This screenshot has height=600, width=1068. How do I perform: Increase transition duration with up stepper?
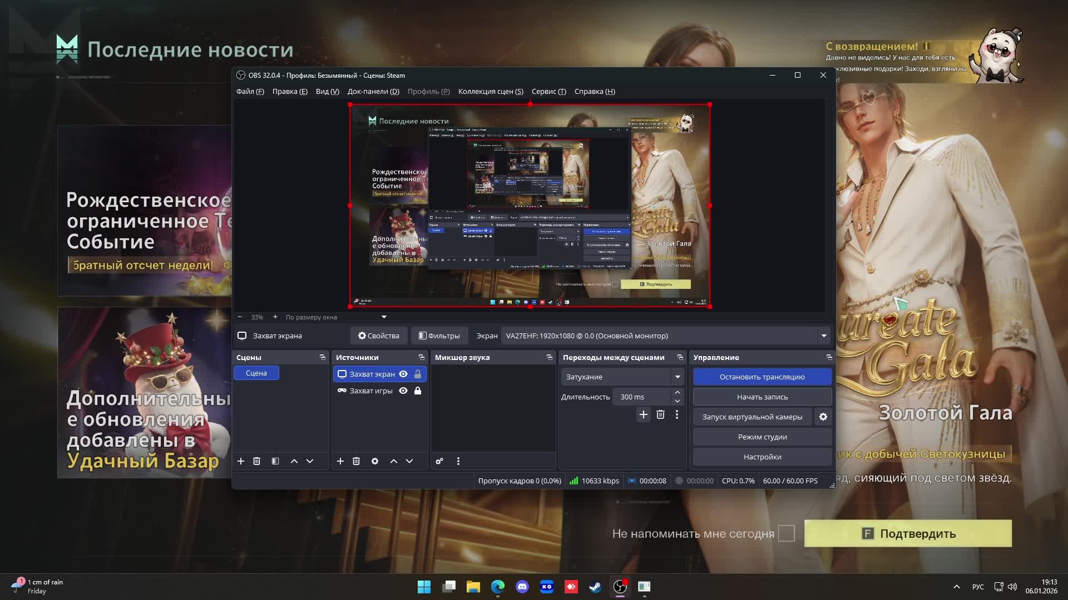(677, 393)
